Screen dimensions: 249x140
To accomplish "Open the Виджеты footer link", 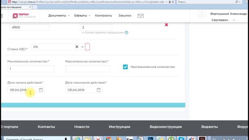I will click(x=209, y=127).
